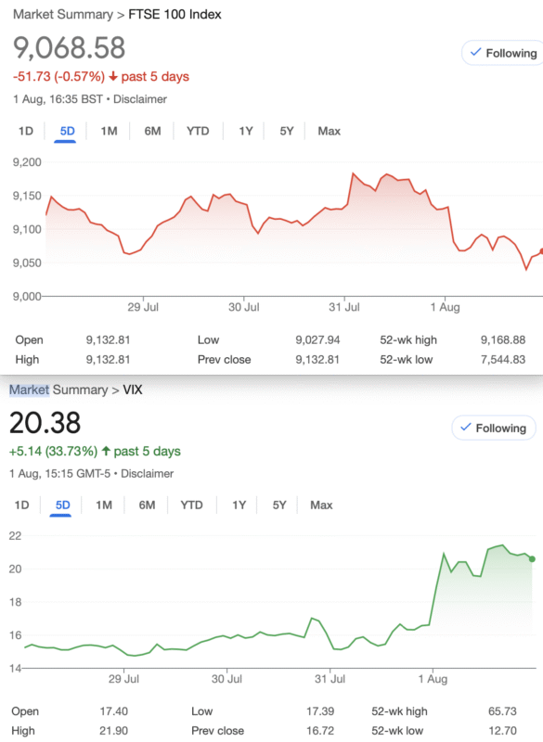Screen dimensions: 543x742
Task: Click the 30 Jul label on VIX chart axis
Action: coord(226,679)
